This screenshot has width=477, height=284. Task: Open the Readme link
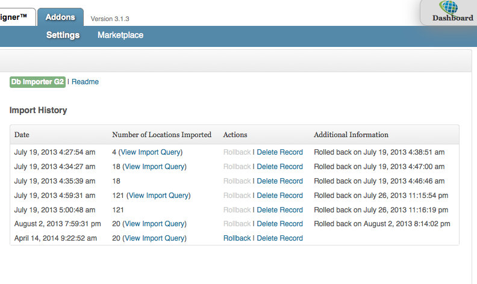pyautogui.click(x=85, y=82)
